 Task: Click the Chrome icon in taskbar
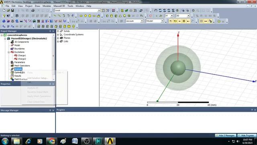coord(51,141)
